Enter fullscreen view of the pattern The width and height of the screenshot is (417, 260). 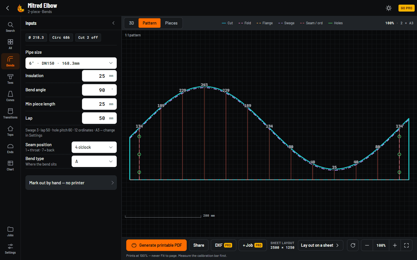(x=406, y=245)
